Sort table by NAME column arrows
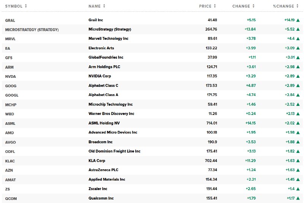This screenshot has width=304, height=203. [x=104, y=6]
